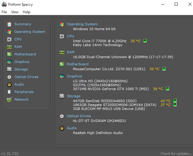Click the 35 °C CPU temperature value
This screenshot has width=193, height=156.
pos(135,41)
